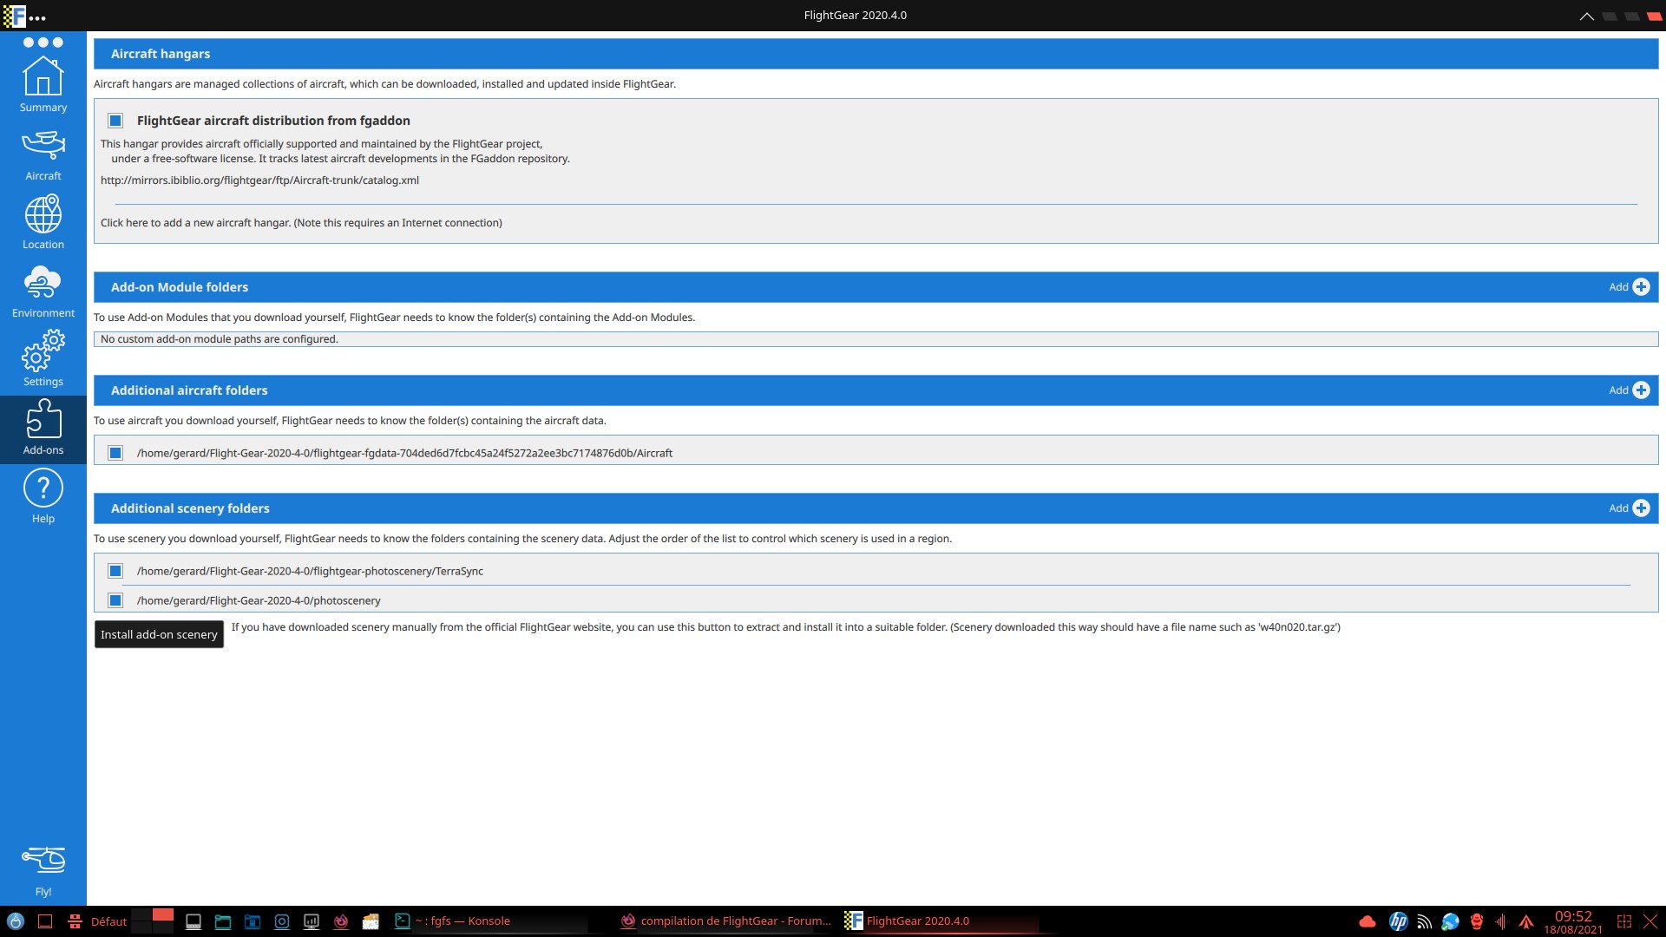Open the Settings gears page

pyautogui.click(x=43, y=359)
